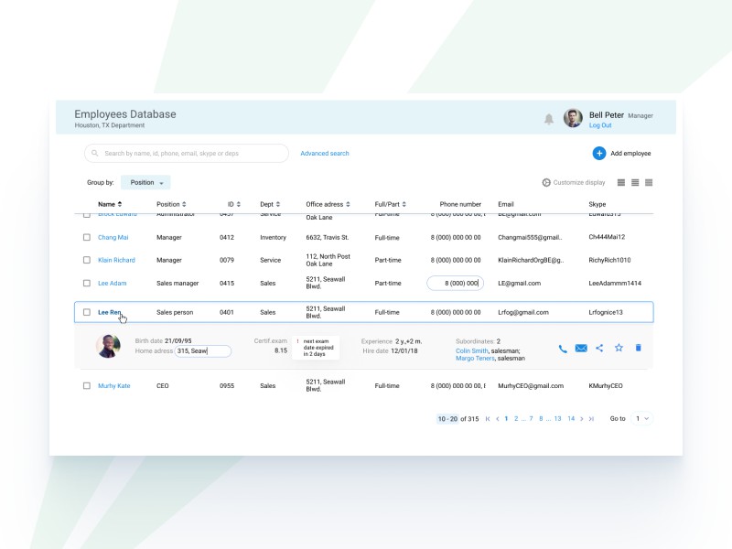This screenshot has width=732, height=549.
Task: Sort table by ID column
Action: click(234, 204)
